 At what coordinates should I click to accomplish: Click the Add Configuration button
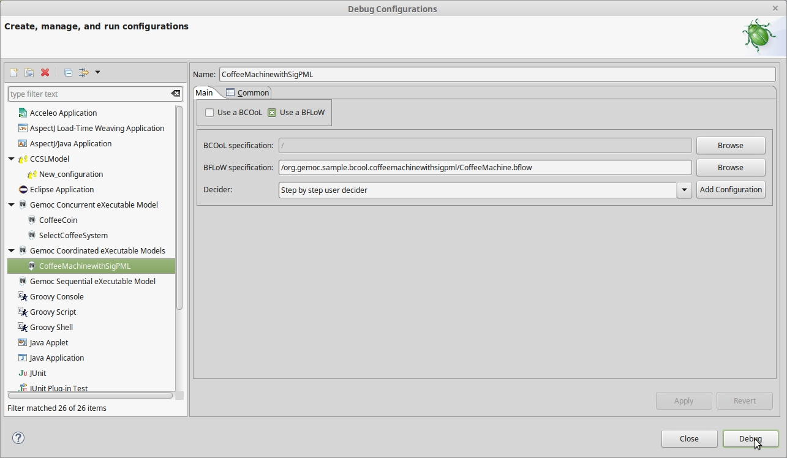click(731, 190)
